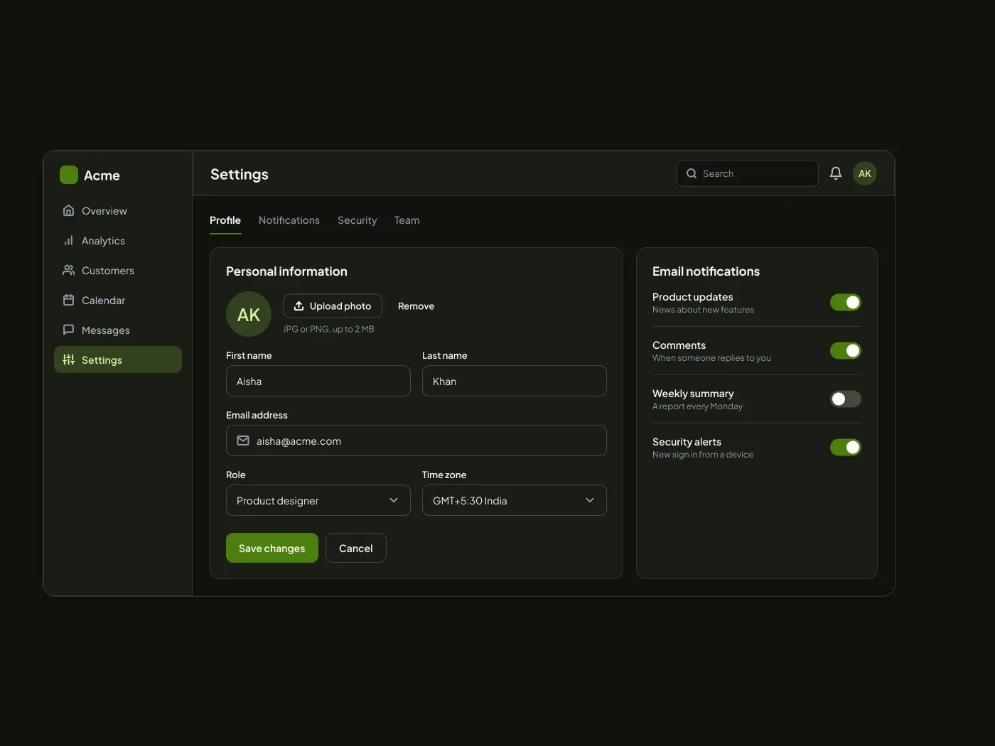Open the Role dropdown
Screen dimensions: 995x746
(x=318, y=500)
